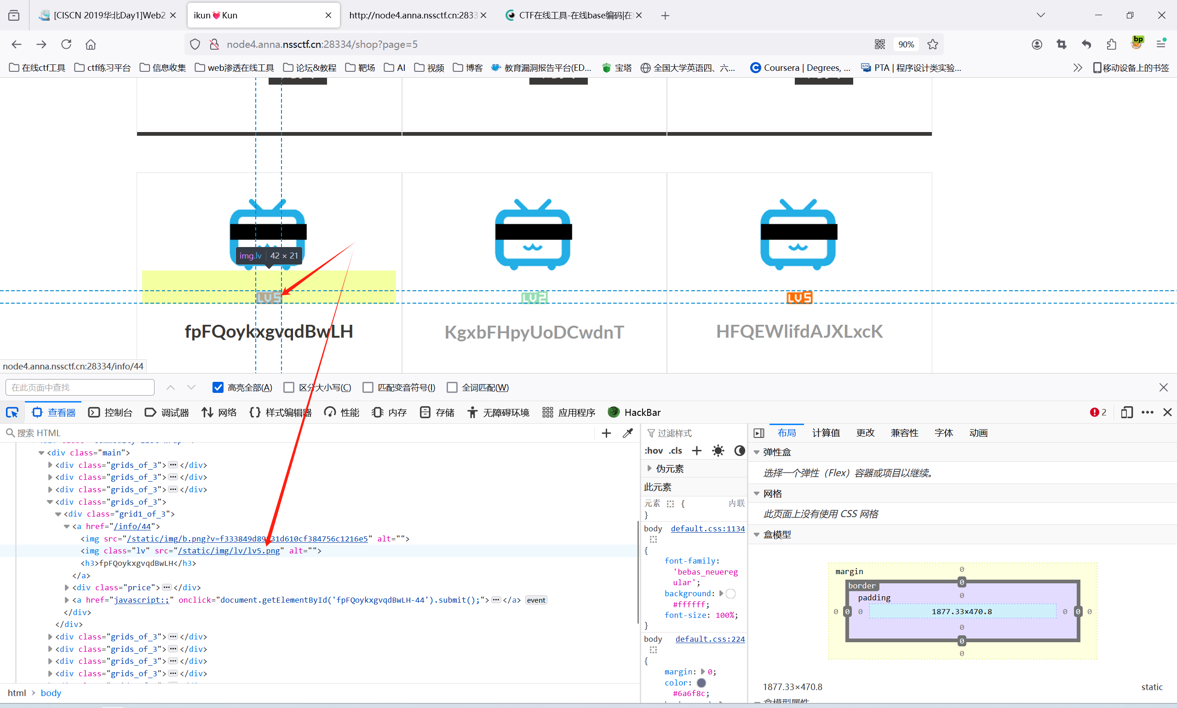The width and height of the screenshot is (1177, 708).
Task: Click the eyedropper icon in the inspector
Action: coord(628,433)
